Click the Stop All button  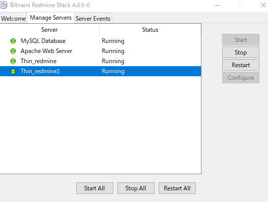tap(136, 188)
